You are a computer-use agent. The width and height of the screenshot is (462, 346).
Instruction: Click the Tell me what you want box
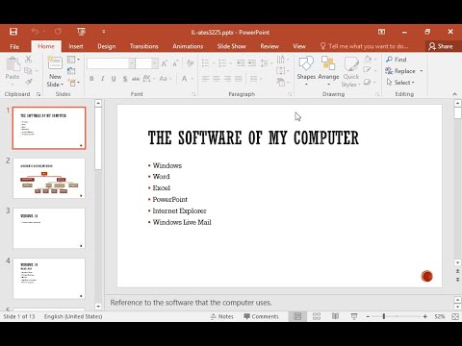365,46
